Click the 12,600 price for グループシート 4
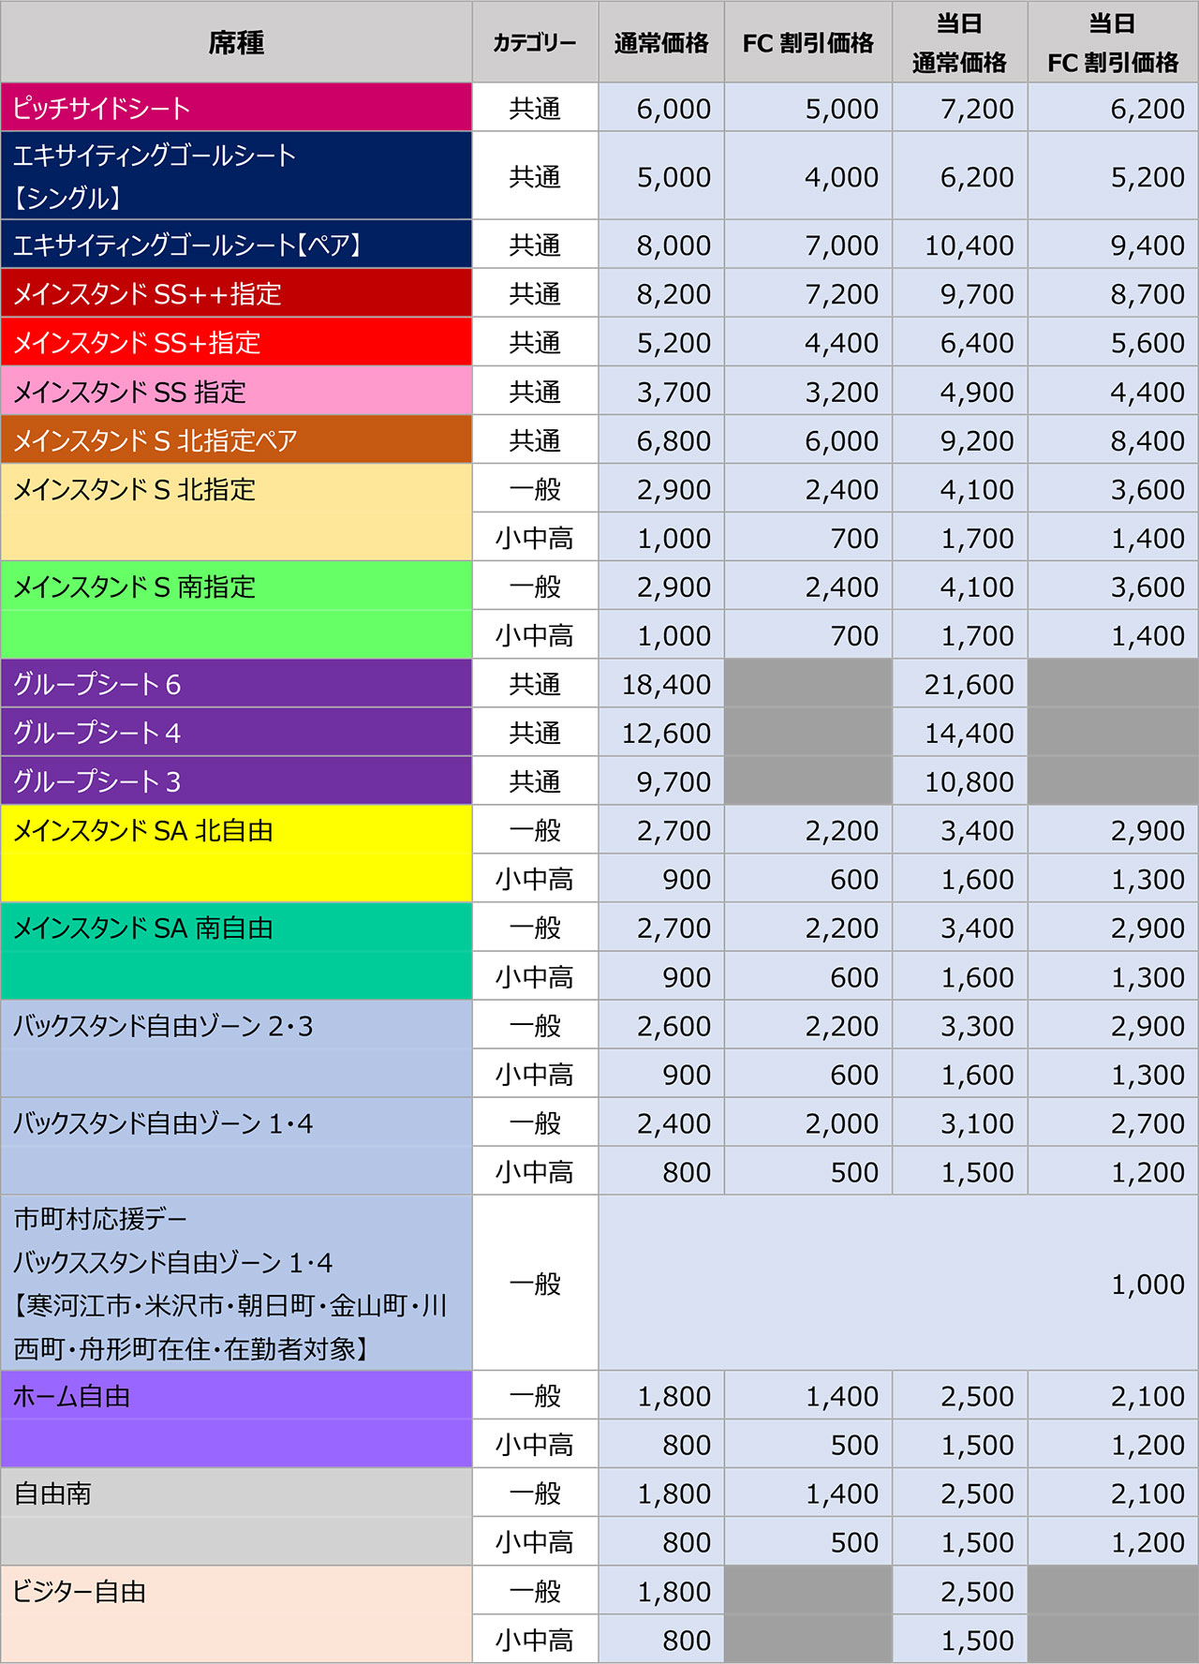 [665, 734]
